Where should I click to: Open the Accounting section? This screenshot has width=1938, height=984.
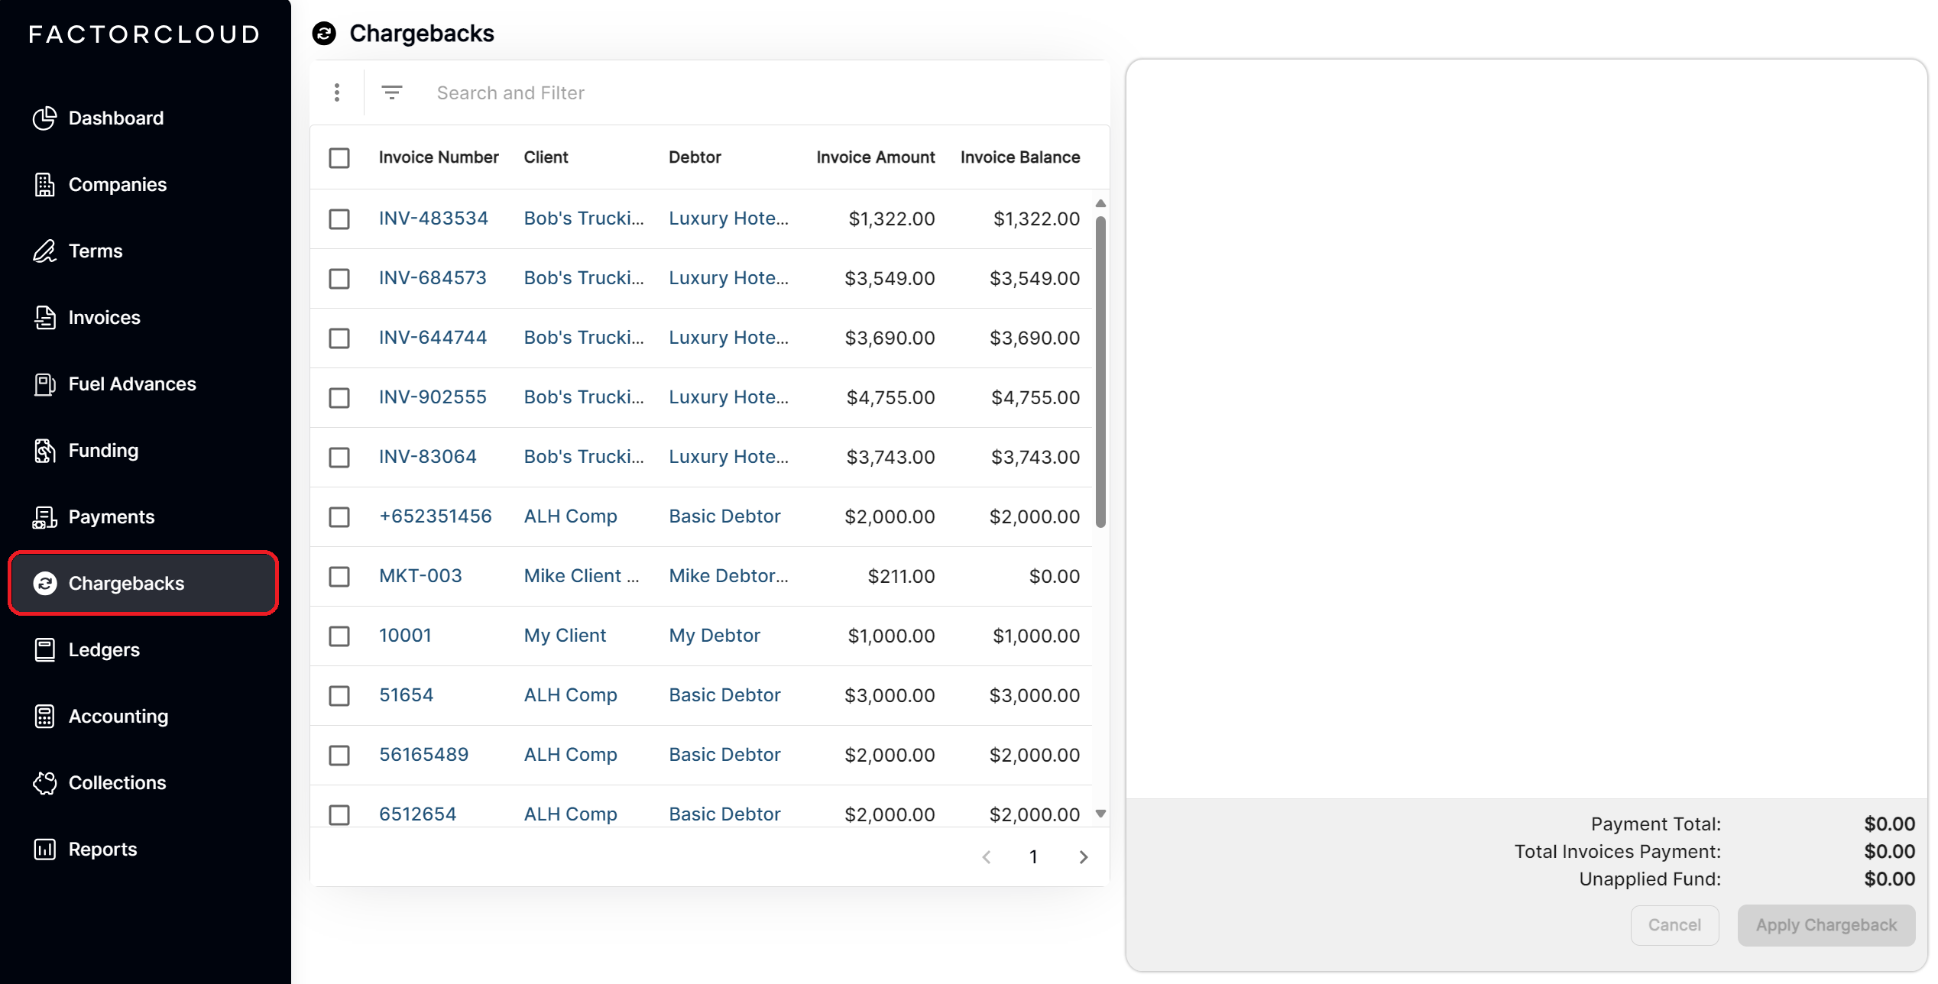click(x=118, y=716)
